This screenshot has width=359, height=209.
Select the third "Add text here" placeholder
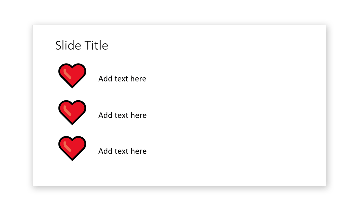122,151
